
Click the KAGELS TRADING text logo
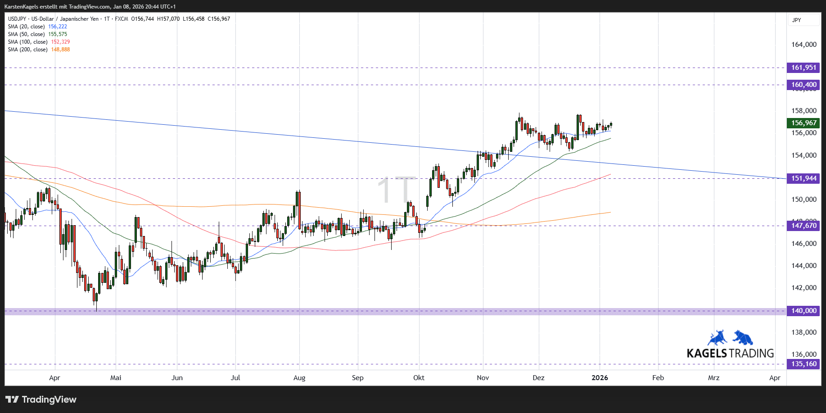730,354
